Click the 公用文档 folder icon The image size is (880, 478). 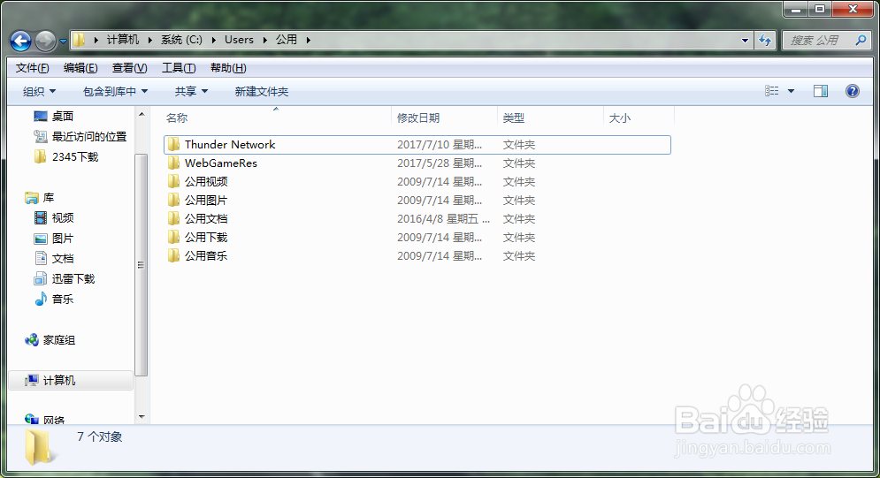(174, 218)
